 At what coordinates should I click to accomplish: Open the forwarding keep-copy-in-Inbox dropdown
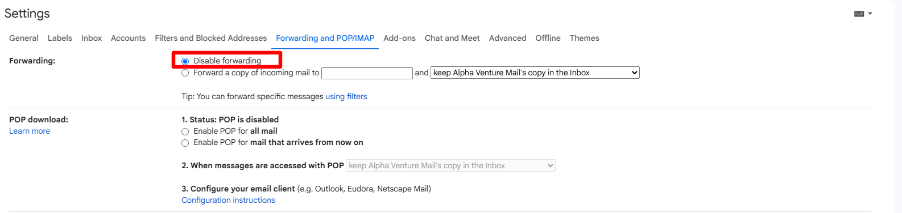click(535, 73)
